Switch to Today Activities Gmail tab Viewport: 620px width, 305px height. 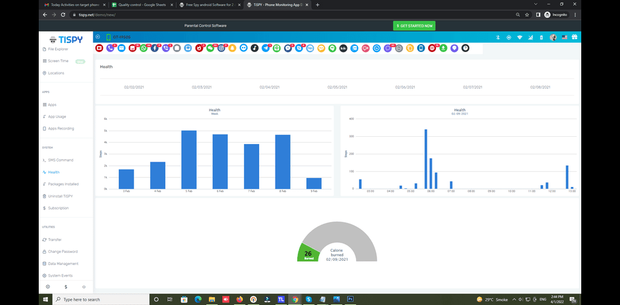click(74, 5)
